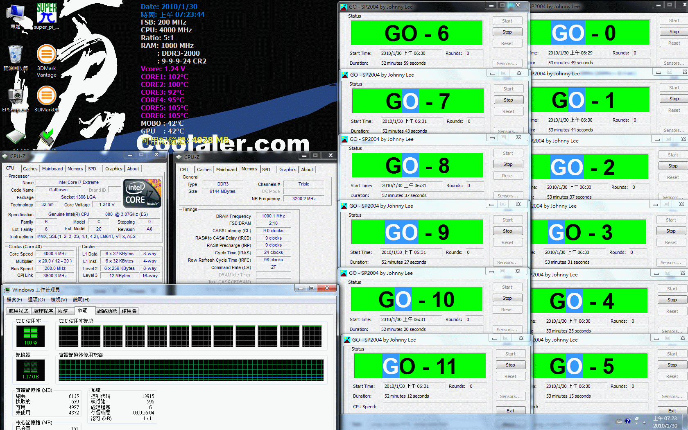Click the right CPU-Z window's title bar icon
The height and width of the screenshot is (430, 688).
(179, 157)
